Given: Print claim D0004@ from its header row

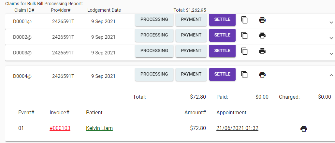Looking at the screenshot, I should 262,75.
